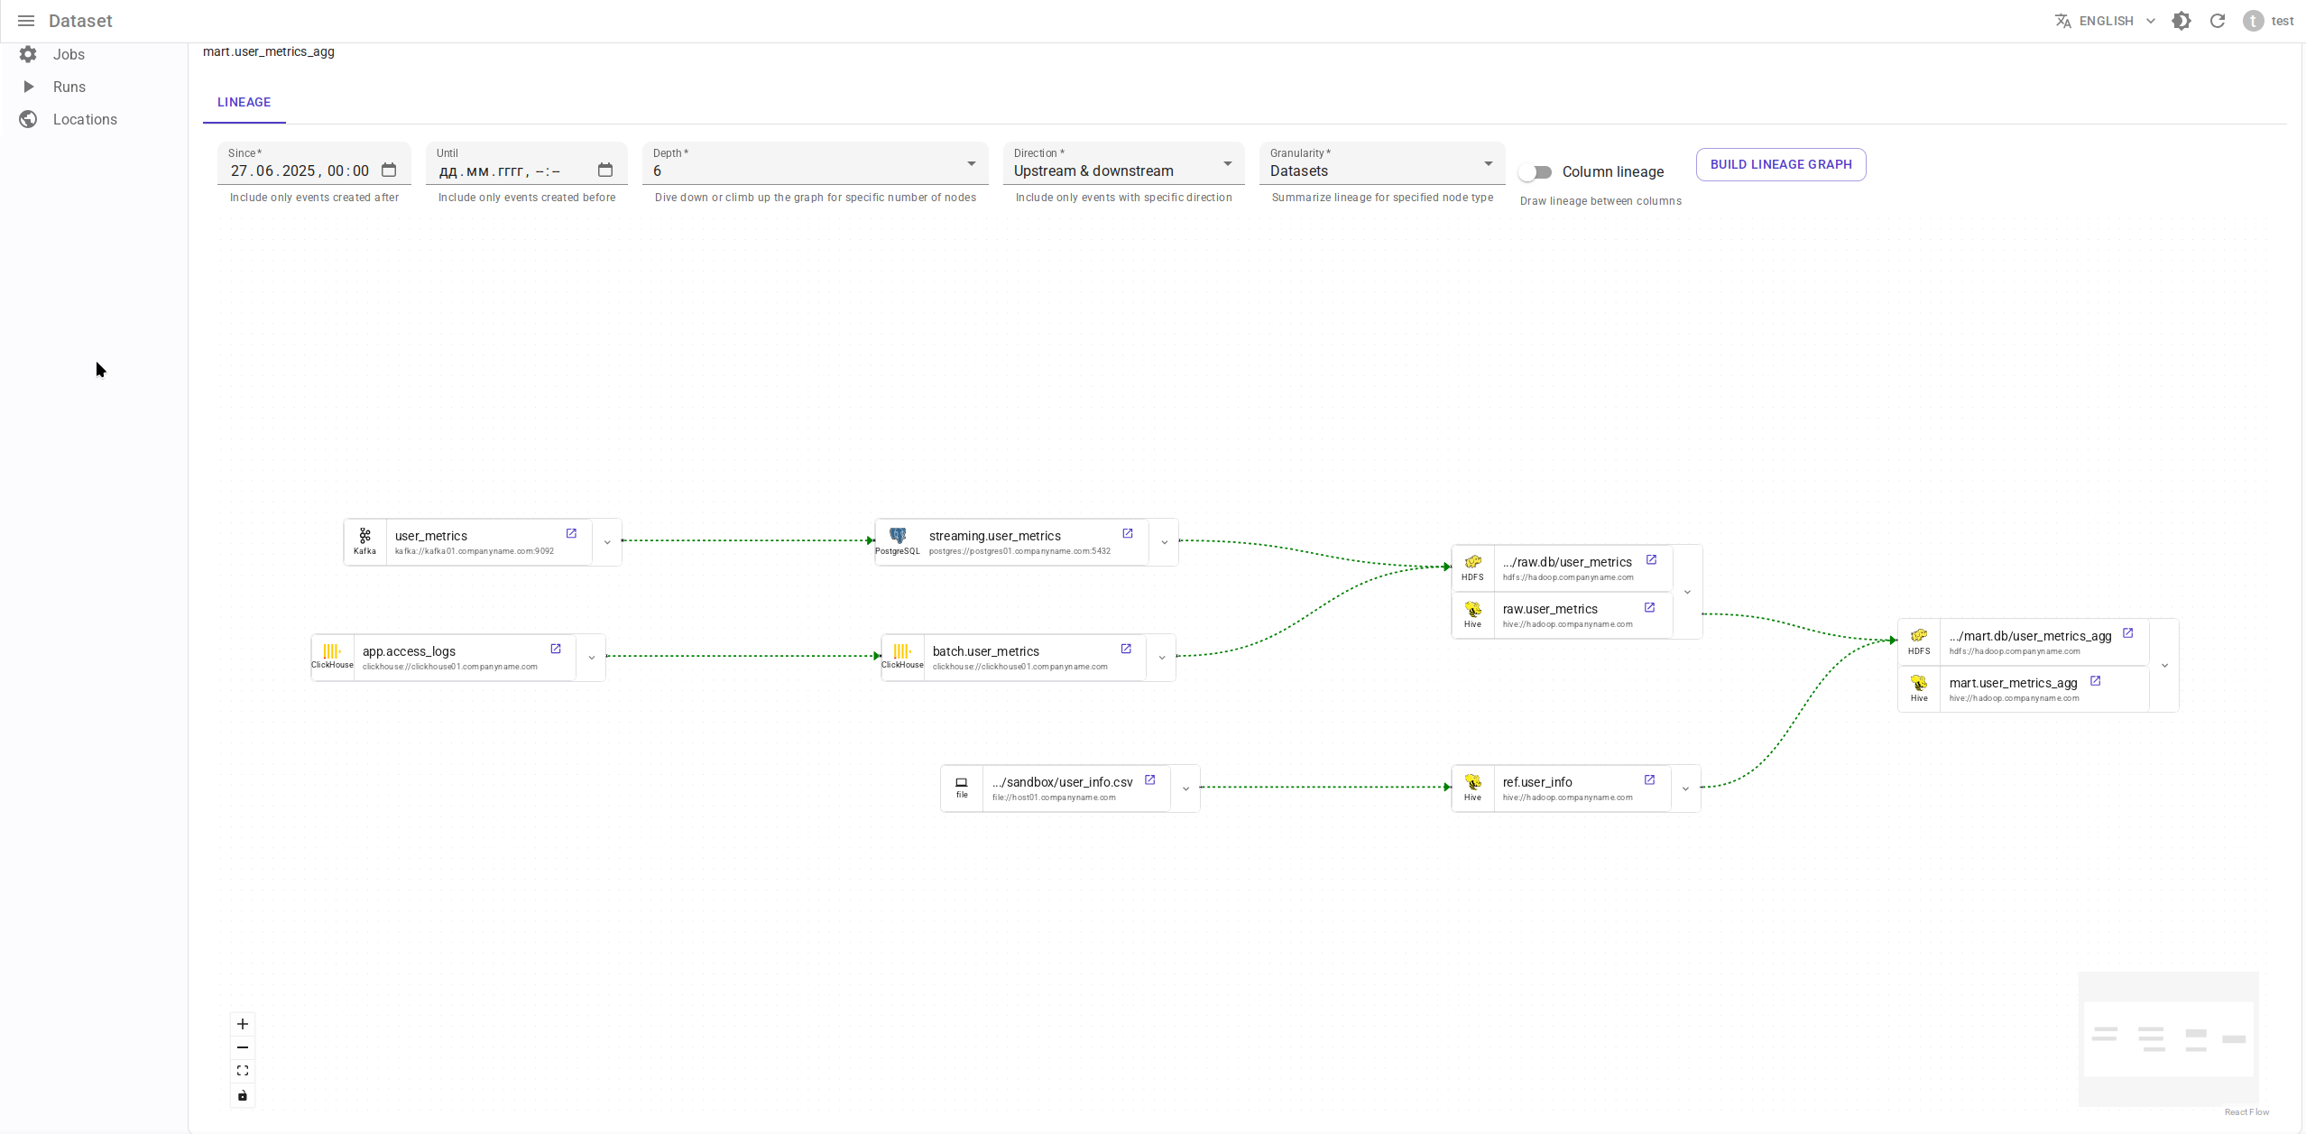2306x1134 pixels.
Task: Enable the Column lineage switch
Action: coord(1535,171)
